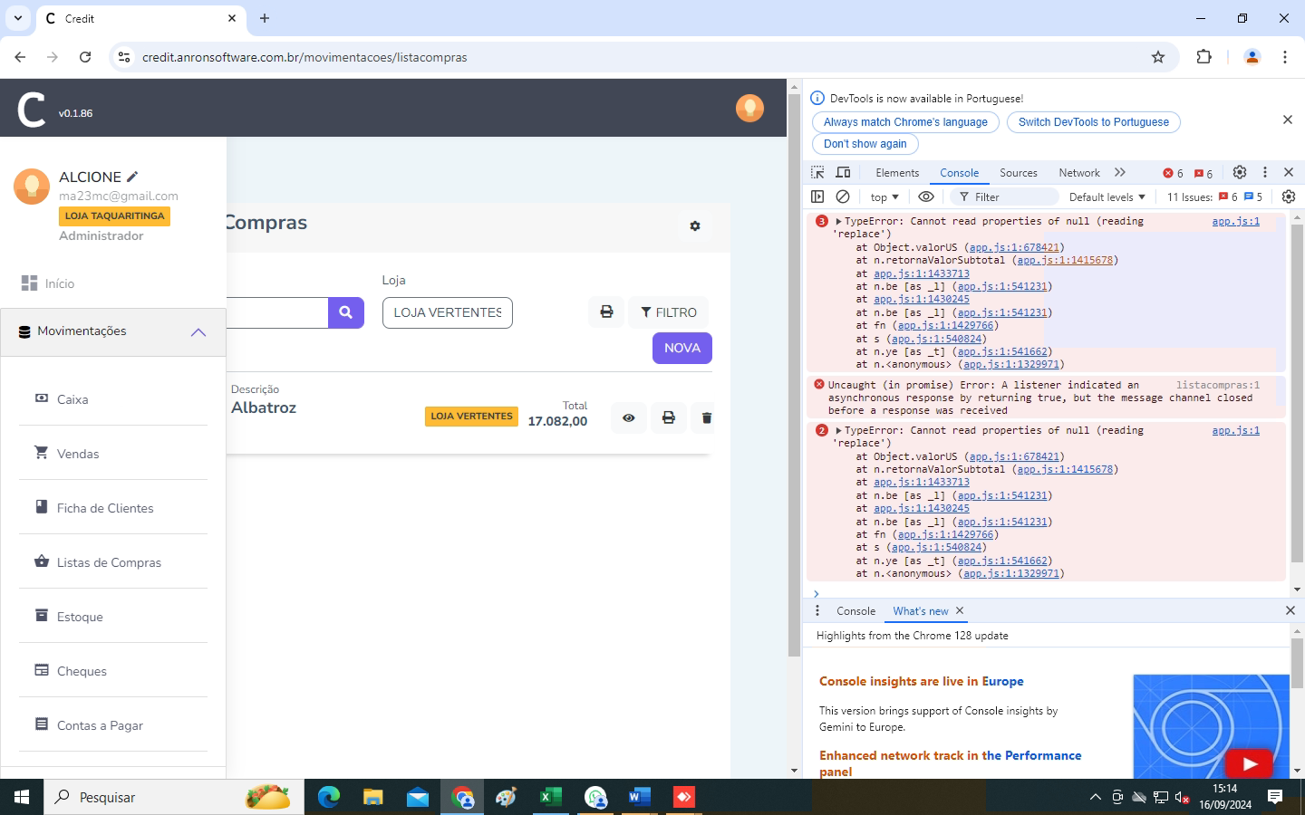Open the Default levels dropdown
Screen dimensions: 1305x815
[1107, 197]
